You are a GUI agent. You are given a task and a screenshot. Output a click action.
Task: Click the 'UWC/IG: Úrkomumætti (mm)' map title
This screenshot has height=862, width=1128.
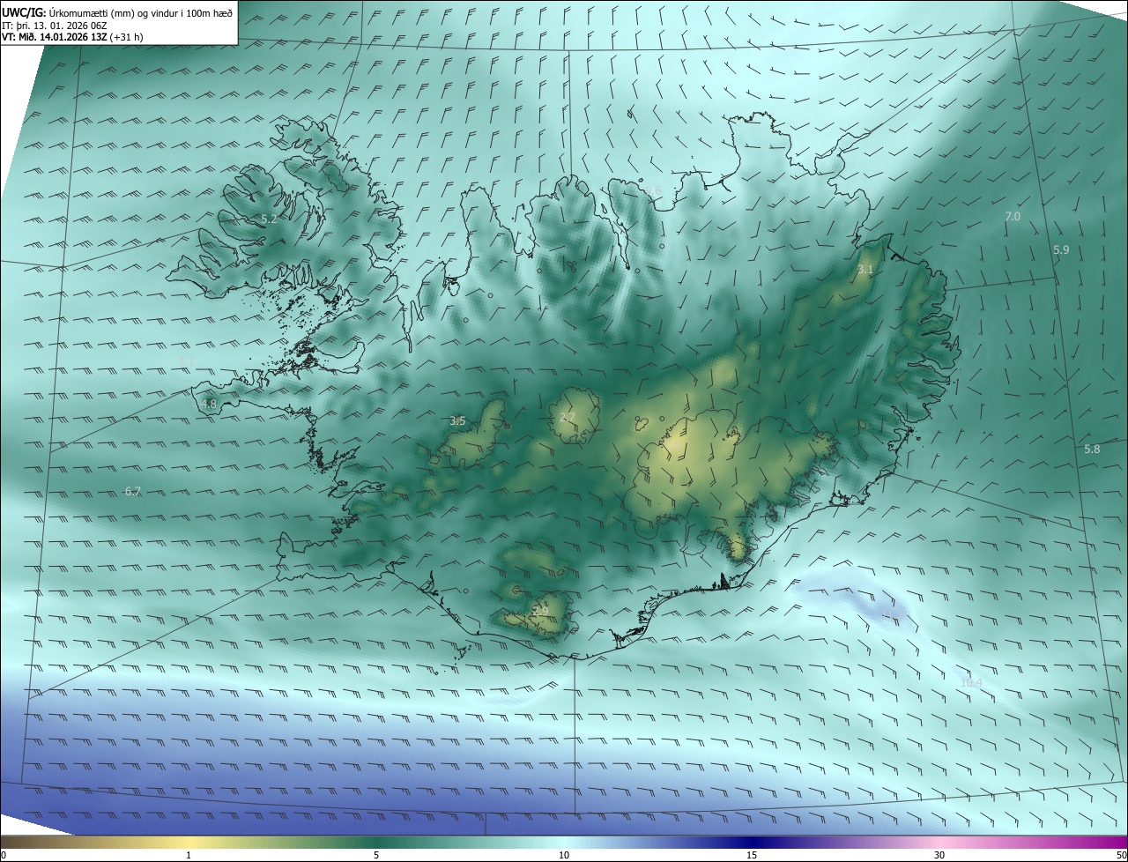click(117, 13)
